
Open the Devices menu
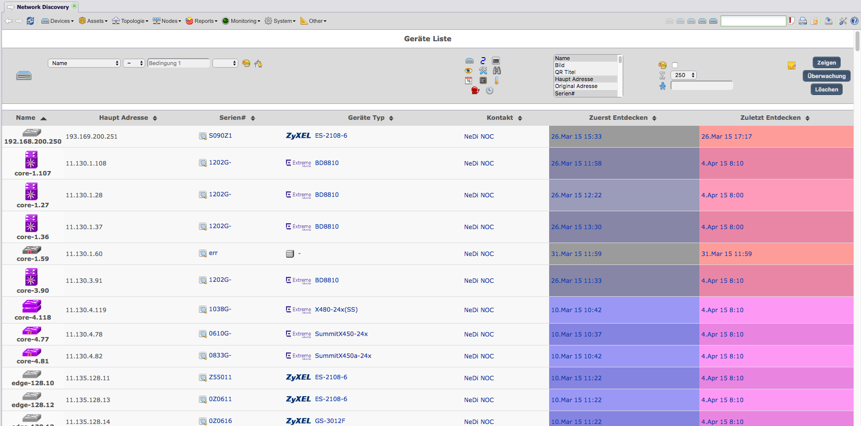[x=58, y=21]
